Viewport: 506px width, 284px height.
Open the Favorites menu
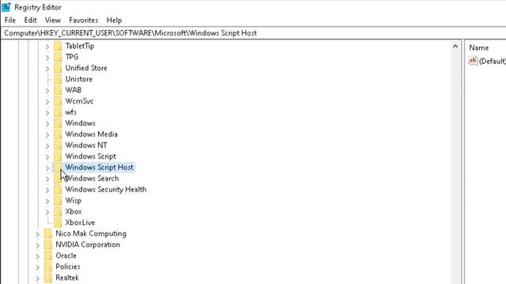(83, 20)
